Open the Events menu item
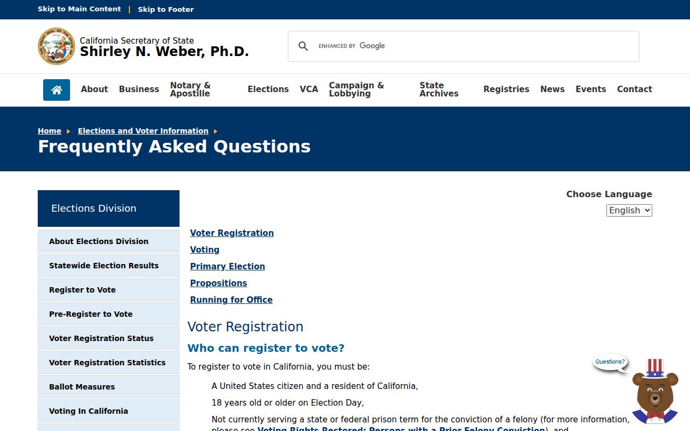The height and width of the screenshot is (431, 690). (591, 89)
